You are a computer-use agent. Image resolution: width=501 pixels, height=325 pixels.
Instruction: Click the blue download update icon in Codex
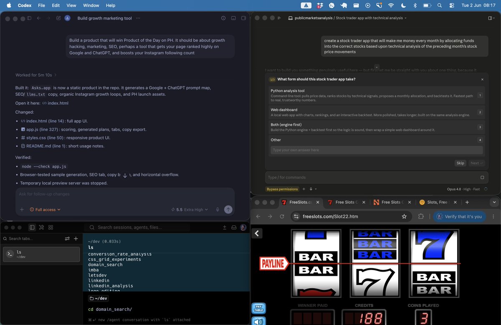[x=67, y=18]
